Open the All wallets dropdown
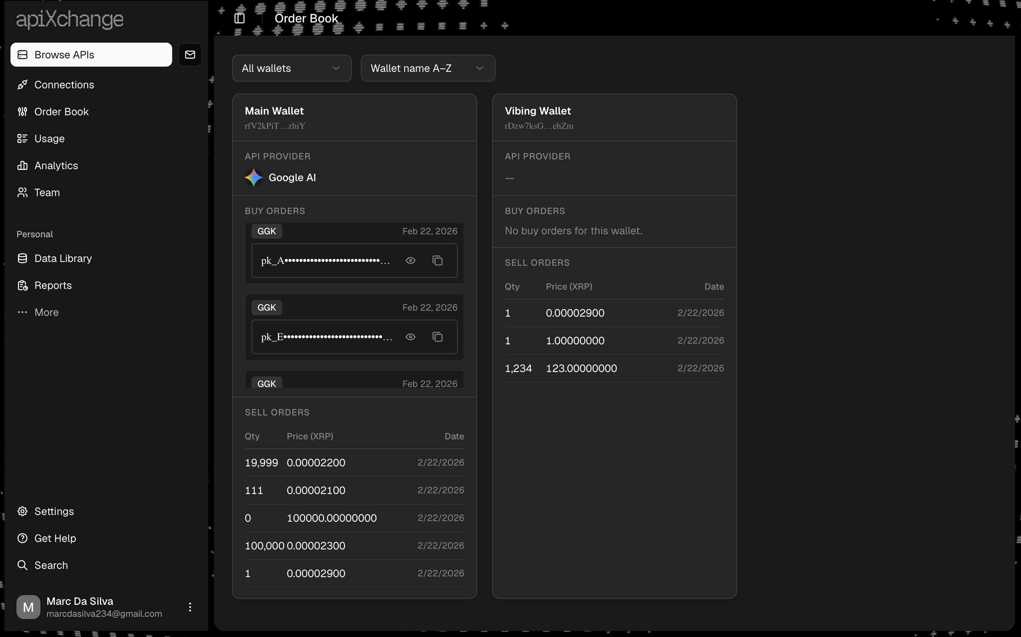This screenshot has height=637, width=1021. (292, 68)
